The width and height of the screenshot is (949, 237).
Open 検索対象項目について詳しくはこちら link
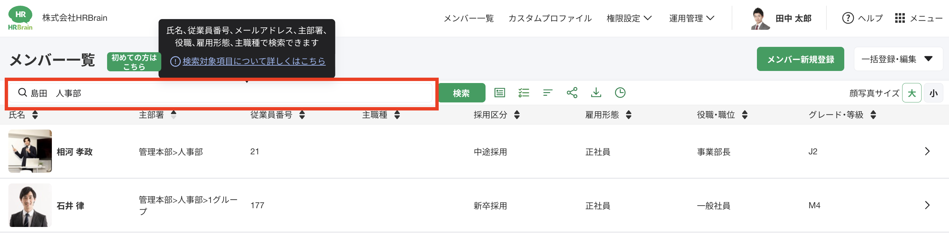[x=253, y=61]
